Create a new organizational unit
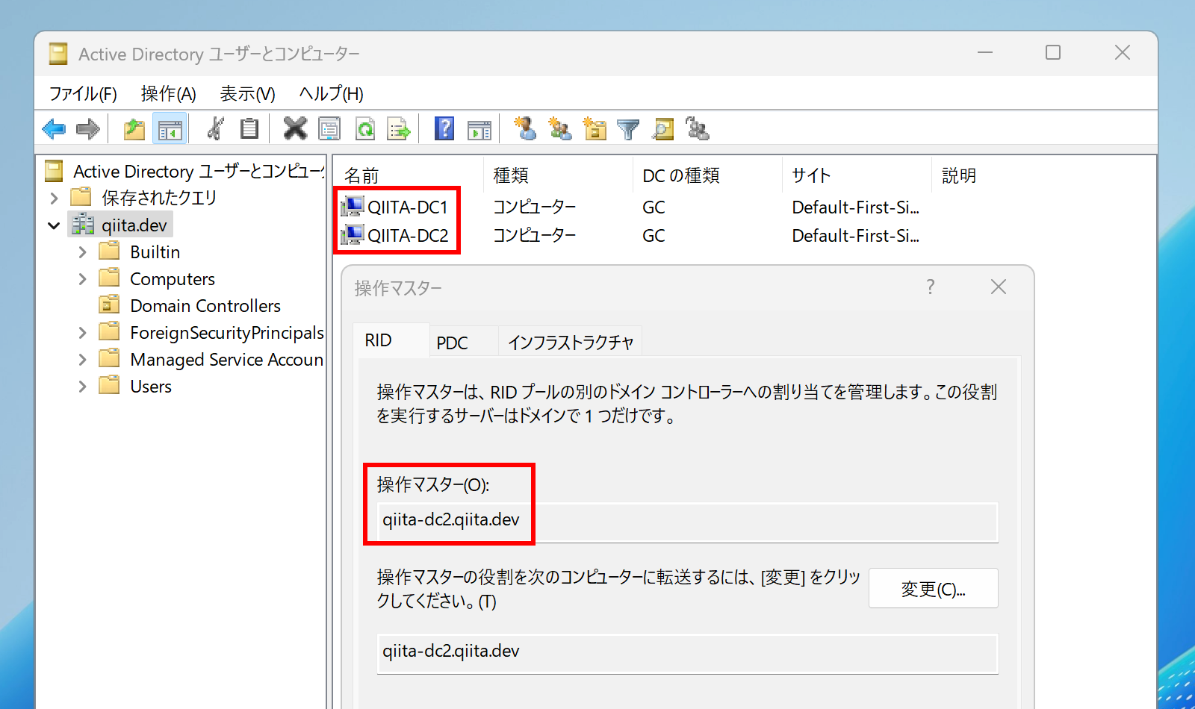The width and height of the screenshot is (1195, 709). (595, 129)
